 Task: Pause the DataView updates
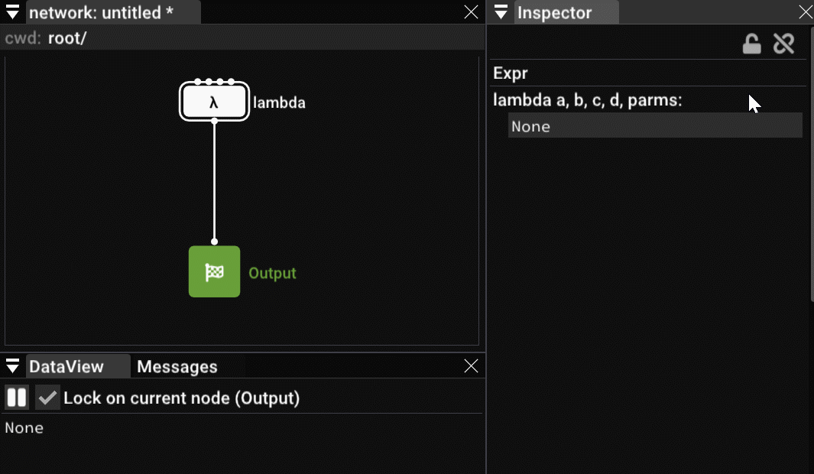click(17, 398)
